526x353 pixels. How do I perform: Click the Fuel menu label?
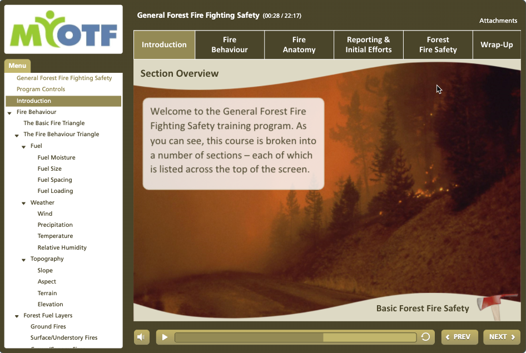(36, 146)
